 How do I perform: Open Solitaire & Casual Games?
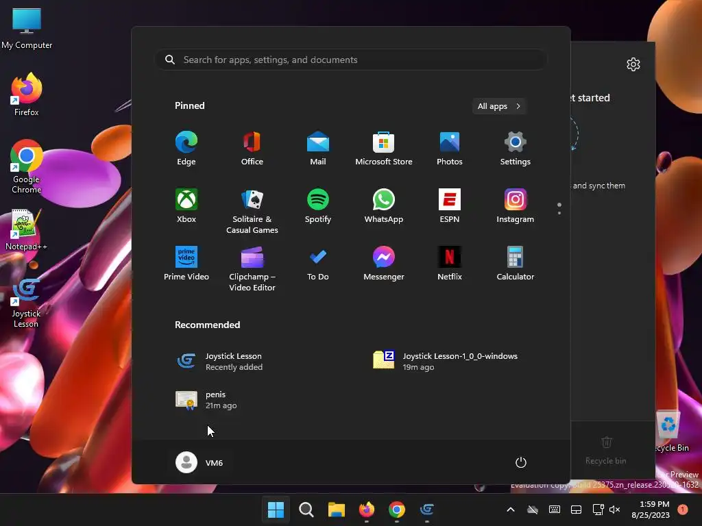point(252,211)
